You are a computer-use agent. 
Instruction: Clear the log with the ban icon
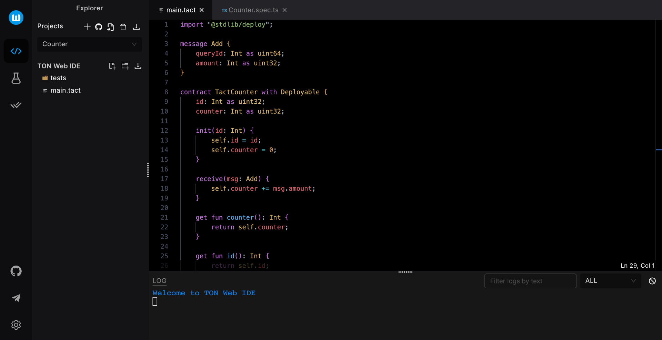(x=652, y=281)
